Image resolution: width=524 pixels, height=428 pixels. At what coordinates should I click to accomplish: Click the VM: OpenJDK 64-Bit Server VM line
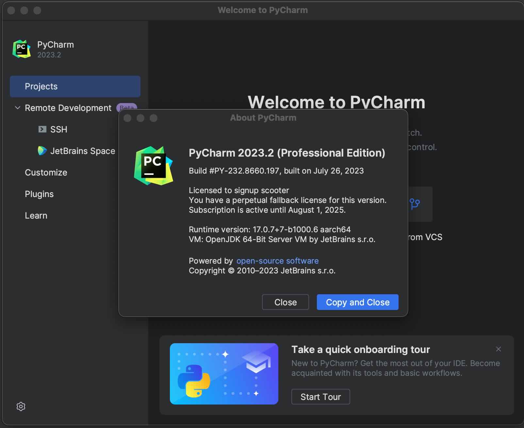pos(282,239)
